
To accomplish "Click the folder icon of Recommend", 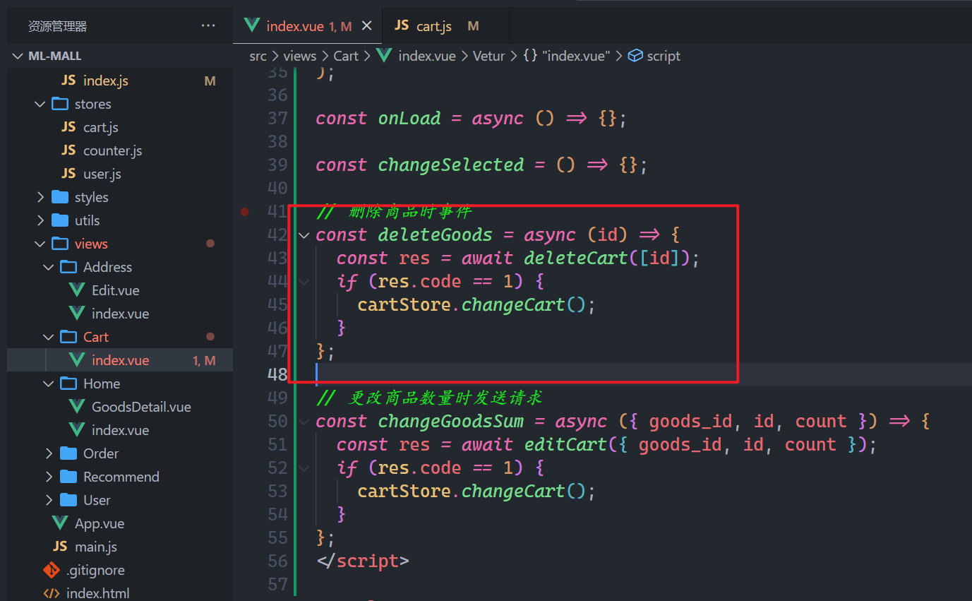I will (x=68, y=477).
